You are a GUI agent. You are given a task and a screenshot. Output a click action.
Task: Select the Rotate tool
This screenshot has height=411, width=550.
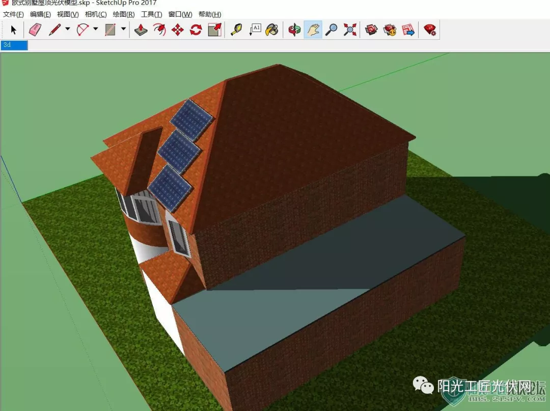pos(196,30)
